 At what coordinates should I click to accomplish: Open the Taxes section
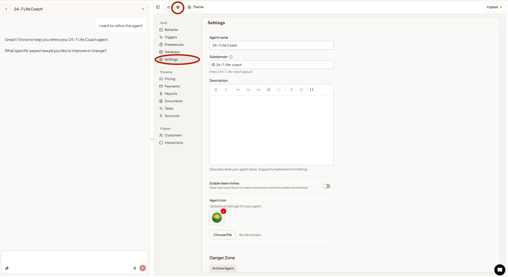(x=169, y=108)
